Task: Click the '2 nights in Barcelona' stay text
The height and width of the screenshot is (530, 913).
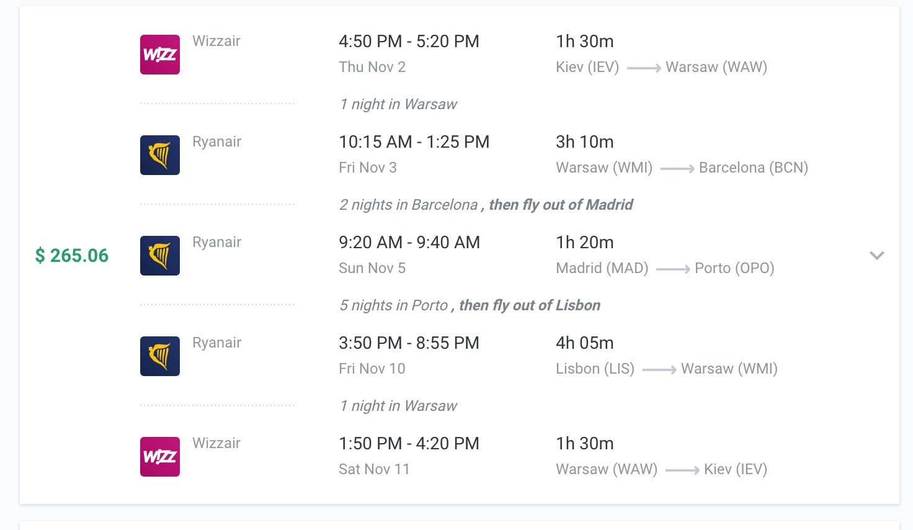Action: coord(408,205)
